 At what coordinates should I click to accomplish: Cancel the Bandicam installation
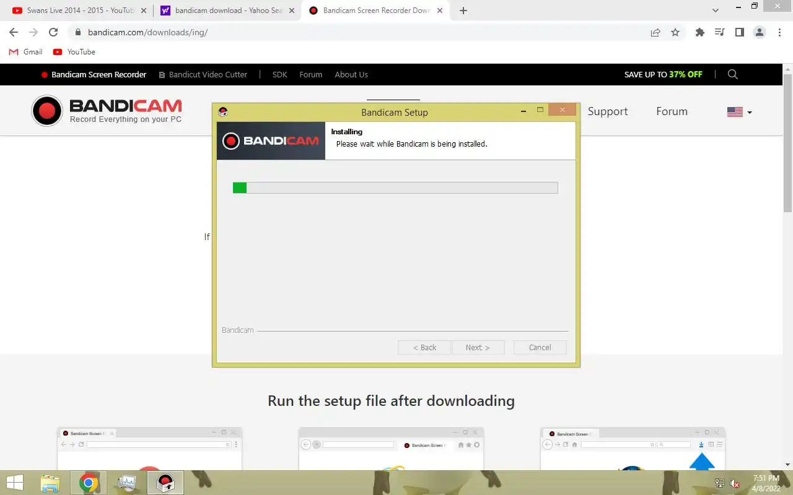click(x=540, y=347)
